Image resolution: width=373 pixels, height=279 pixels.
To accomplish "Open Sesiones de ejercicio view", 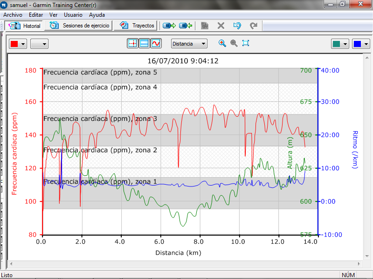I will [78, 26].
